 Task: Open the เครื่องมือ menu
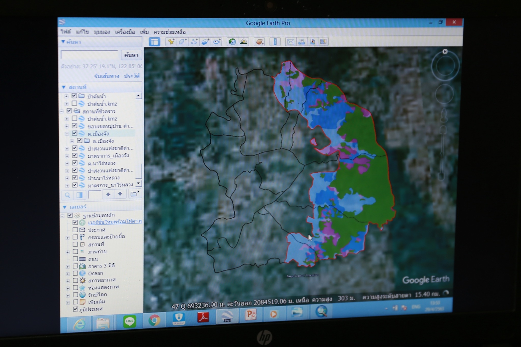(125, 32)
